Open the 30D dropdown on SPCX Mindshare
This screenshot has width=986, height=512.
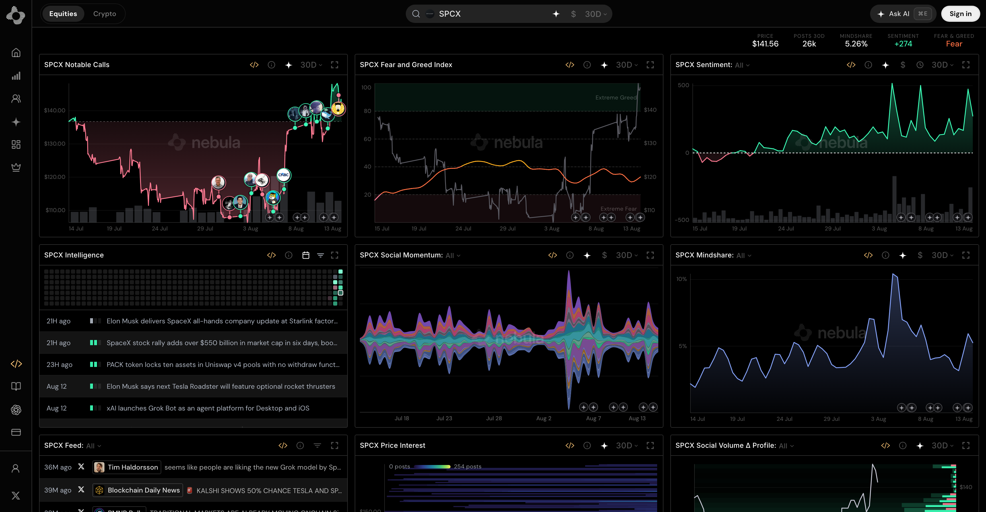(x=943, y=255)
